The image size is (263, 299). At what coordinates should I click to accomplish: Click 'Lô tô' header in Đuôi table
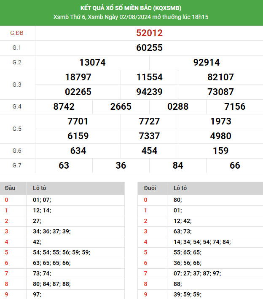pyautogui.click(x=180, y=188)
